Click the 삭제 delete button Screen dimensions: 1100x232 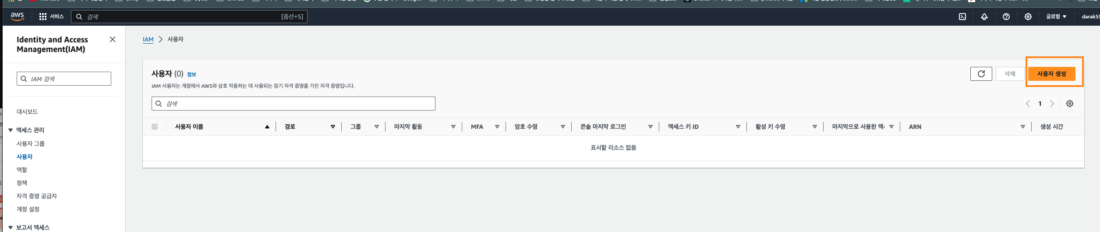[x=1010, y=74]
